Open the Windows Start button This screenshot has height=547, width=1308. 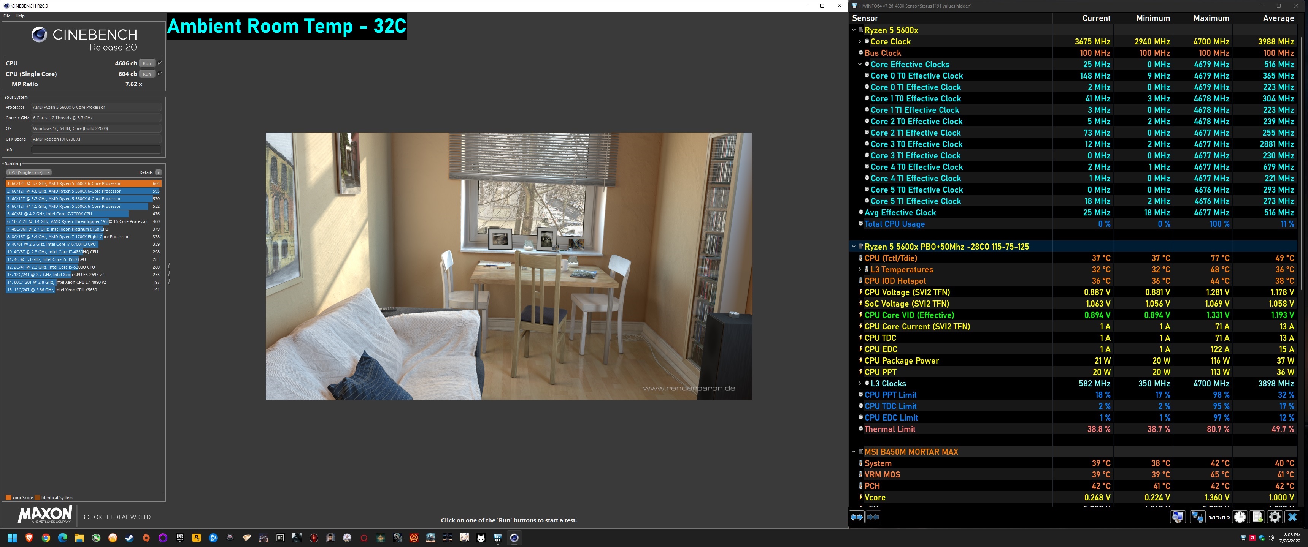pyautogui.click(x=13, y=538)
